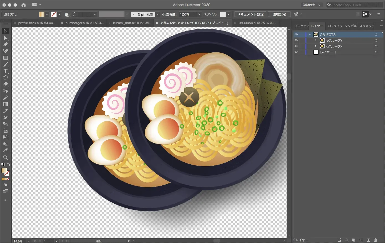Image resolution: width=385 pixels, height=243 pixels.
Task: Select the Gradient tool
Action: pos(6,104)
